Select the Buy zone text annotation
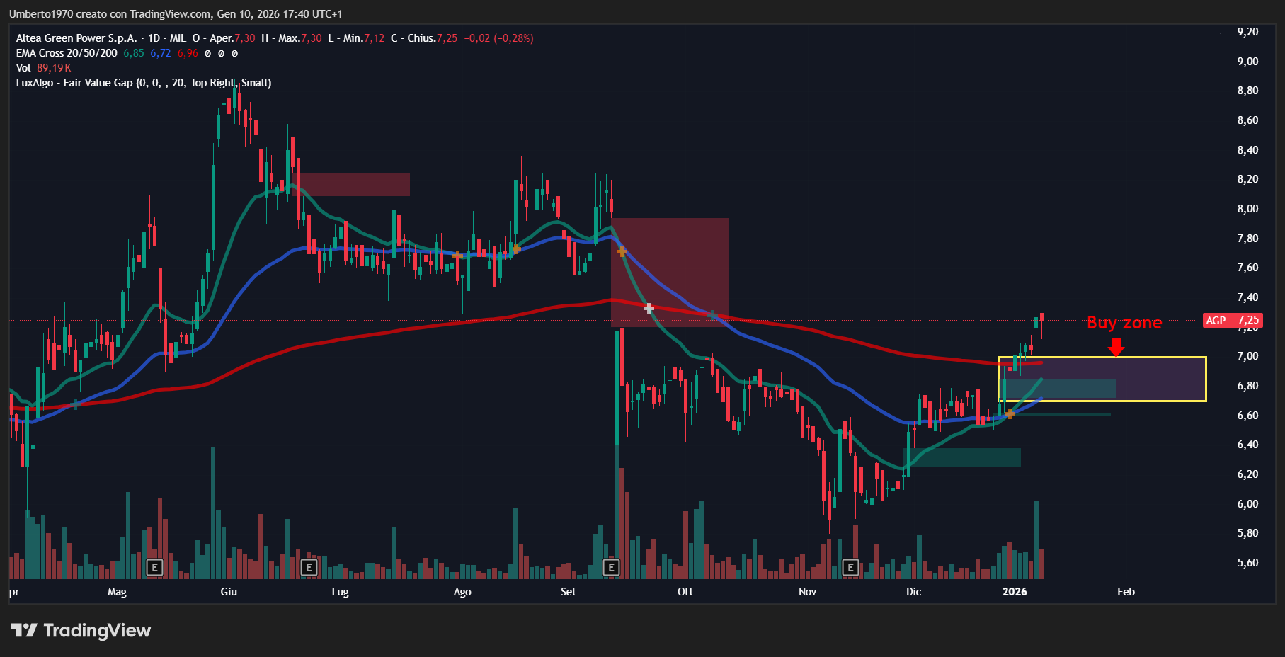 tap(1124, 323)
